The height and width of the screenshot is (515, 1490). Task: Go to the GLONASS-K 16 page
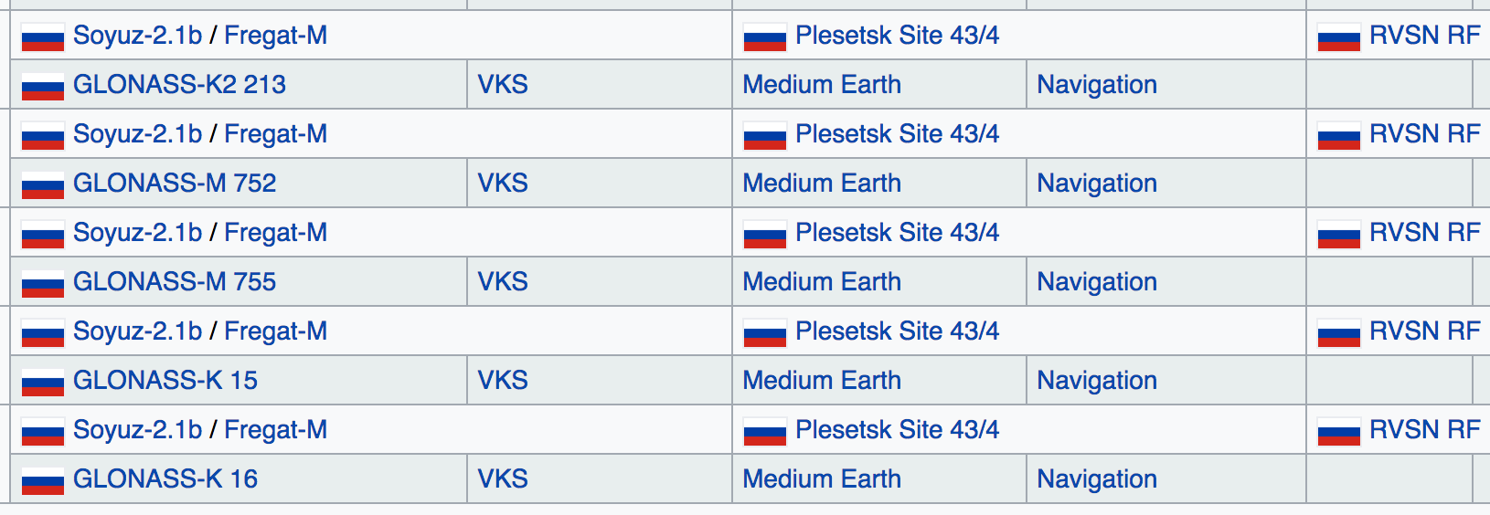(x=165, y=478)
